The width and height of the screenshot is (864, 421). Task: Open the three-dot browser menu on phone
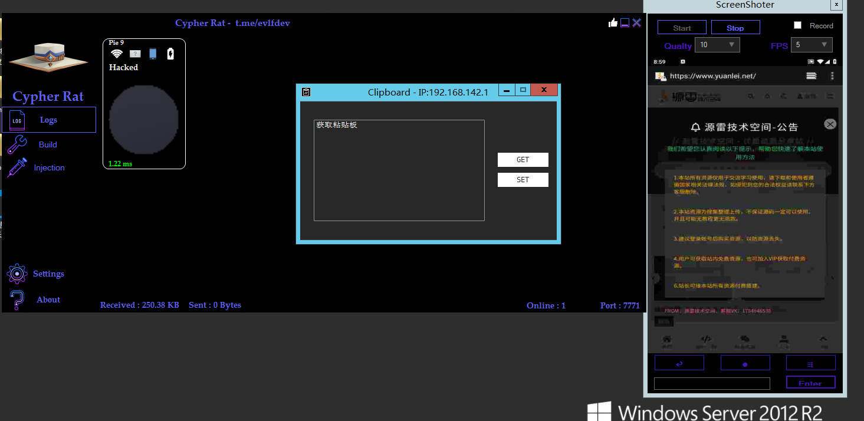click(x=832, y=76)
